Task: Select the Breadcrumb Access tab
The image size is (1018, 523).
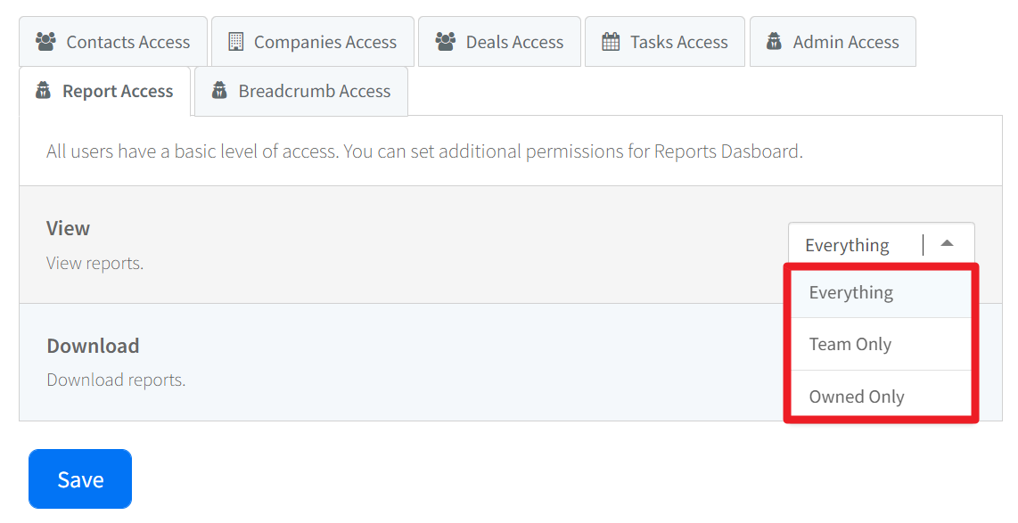Action: [314, 91]
